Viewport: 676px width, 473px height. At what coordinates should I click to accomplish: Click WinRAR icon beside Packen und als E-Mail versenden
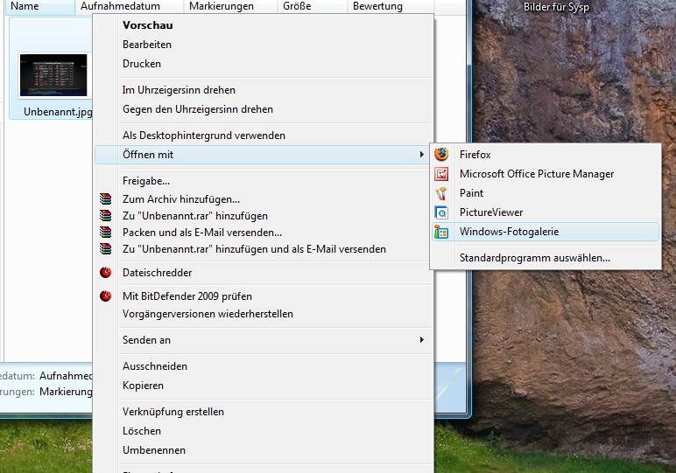106,233
